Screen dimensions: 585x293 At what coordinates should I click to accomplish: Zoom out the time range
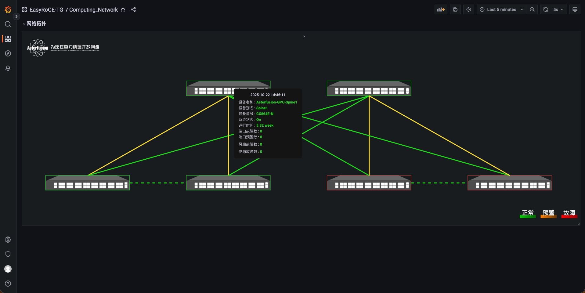[532, 9]
